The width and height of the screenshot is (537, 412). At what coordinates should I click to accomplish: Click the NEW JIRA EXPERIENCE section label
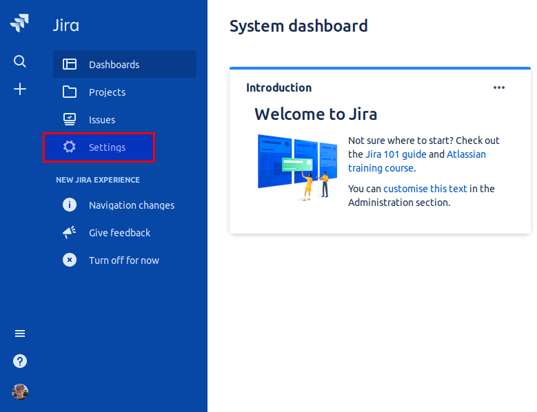tap(98, 180)
